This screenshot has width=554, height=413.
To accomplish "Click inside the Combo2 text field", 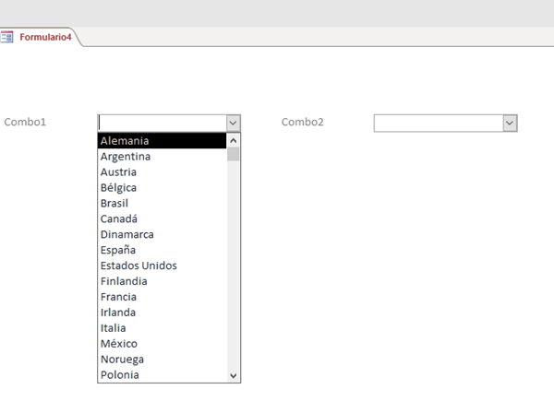I will point(439,124).
